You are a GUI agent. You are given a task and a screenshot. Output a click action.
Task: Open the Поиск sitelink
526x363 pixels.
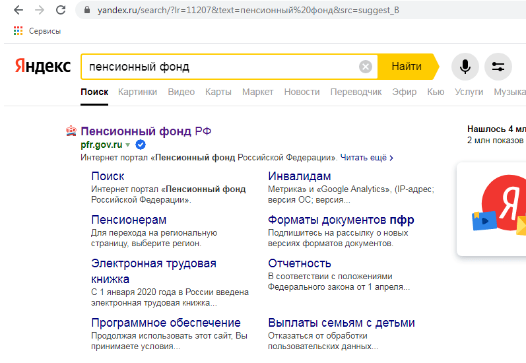coord(108,176)
